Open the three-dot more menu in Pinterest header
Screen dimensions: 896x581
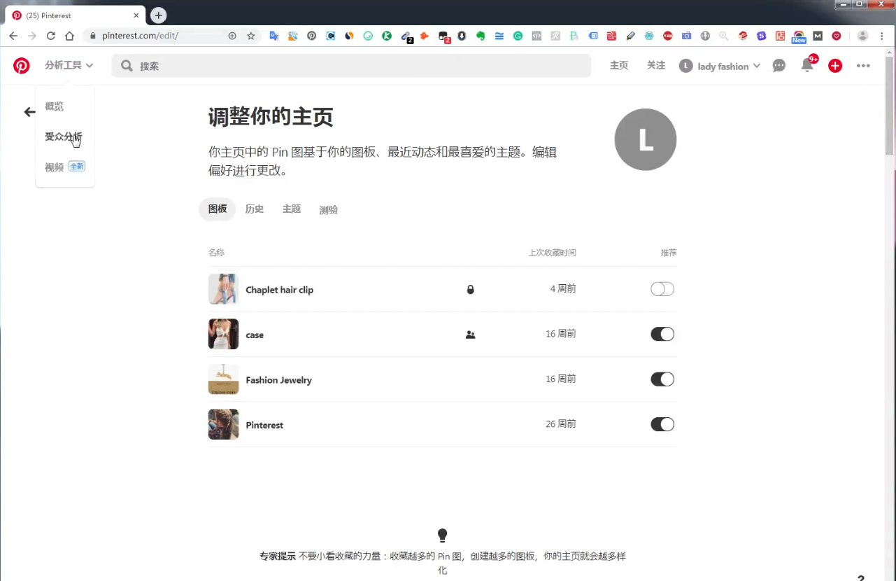(x=863, y=66)
